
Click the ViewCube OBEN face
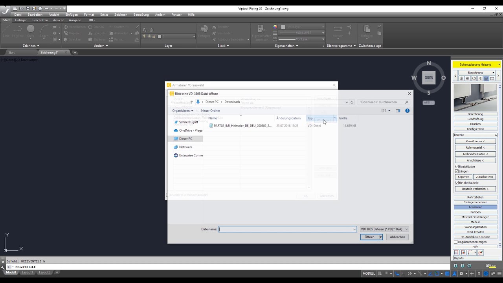pos(429,77)
